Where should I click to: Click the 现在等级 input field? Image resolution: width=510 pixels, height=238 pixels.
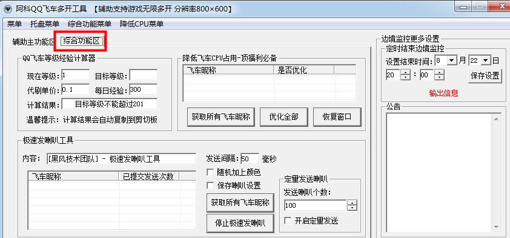pos(75,75)
